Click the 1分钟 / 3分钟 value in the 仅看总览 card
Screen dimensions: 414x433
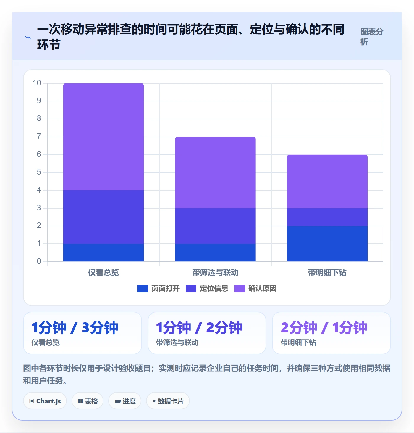75,328
